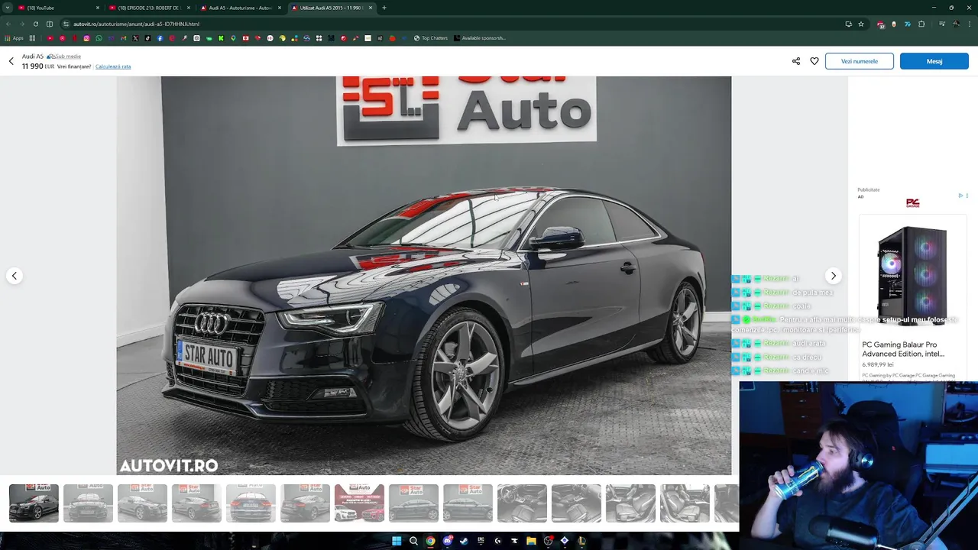The width and height of the screenshot is (978, 550).
Task: Go back using listing header arrow
Action: coord(11,61)
